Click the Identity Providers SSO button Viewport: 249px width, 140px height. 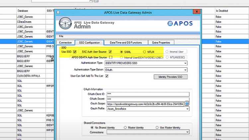point(171,77)
